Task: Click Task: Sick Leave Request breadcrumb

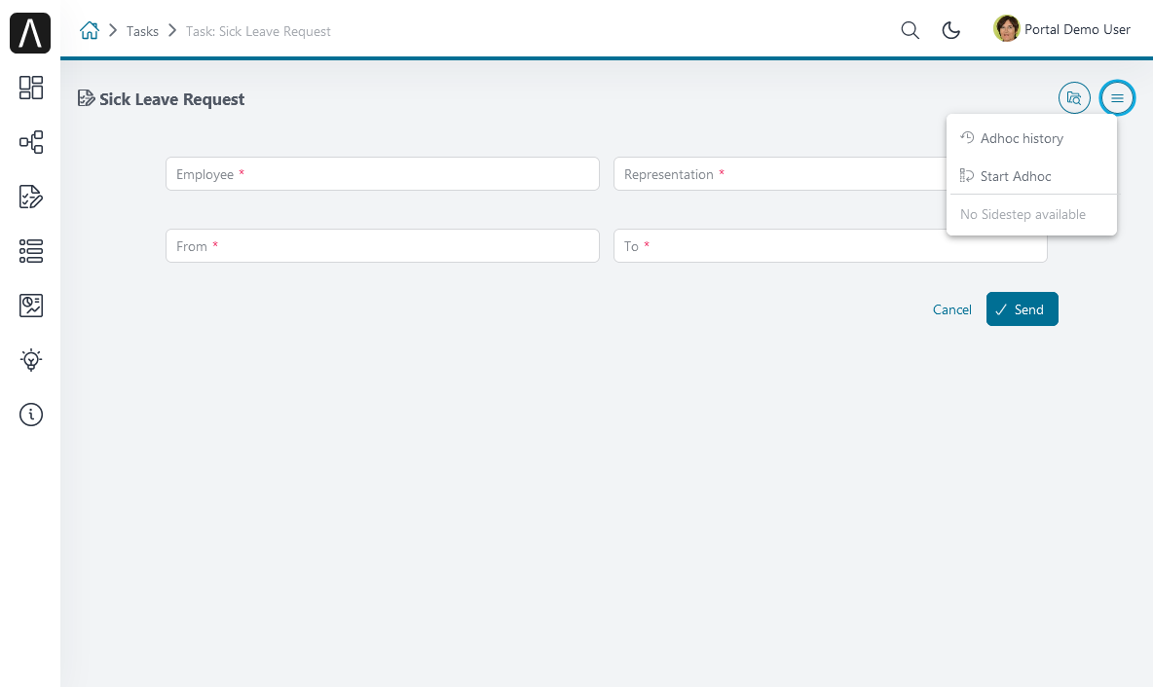Action: click(258, 31)
